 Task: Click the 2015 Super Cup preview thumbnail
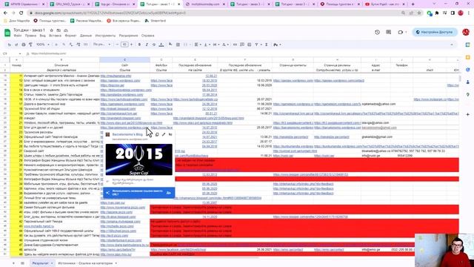[x=138, y=159]
